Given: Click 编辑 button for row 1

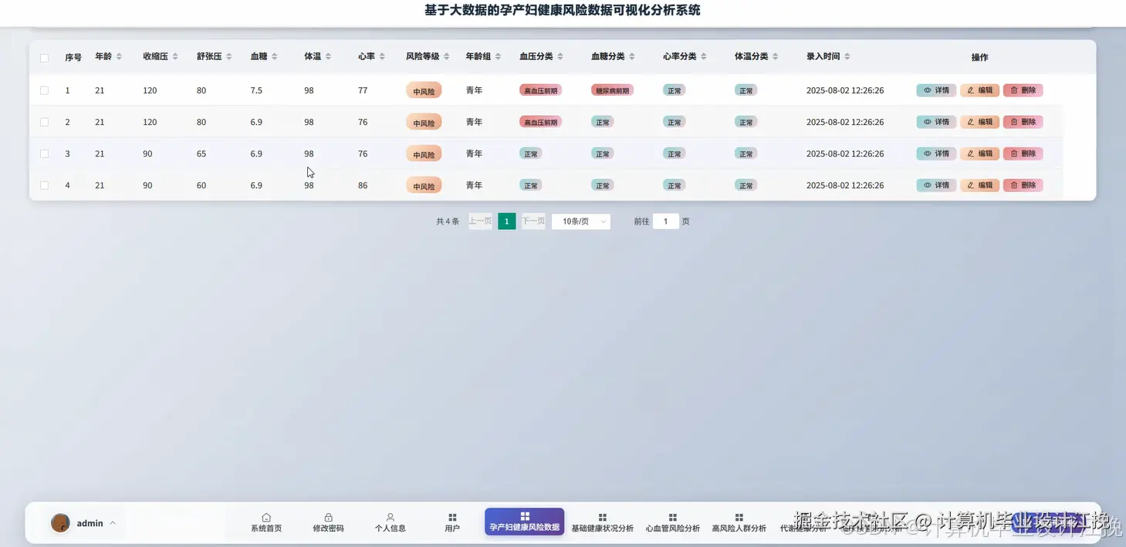Looking at the screenshot, I should pyautogui.click(x=980, y=90).
